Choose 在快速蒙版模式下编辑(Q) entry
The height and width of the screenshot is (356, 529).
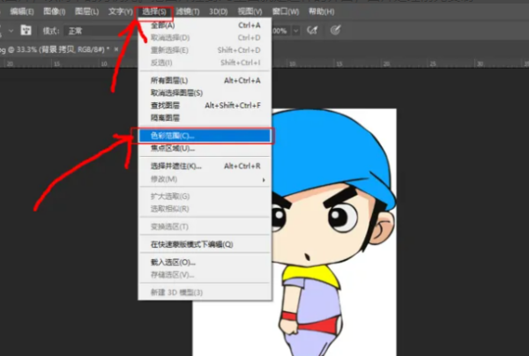click(x=205, y=244)
